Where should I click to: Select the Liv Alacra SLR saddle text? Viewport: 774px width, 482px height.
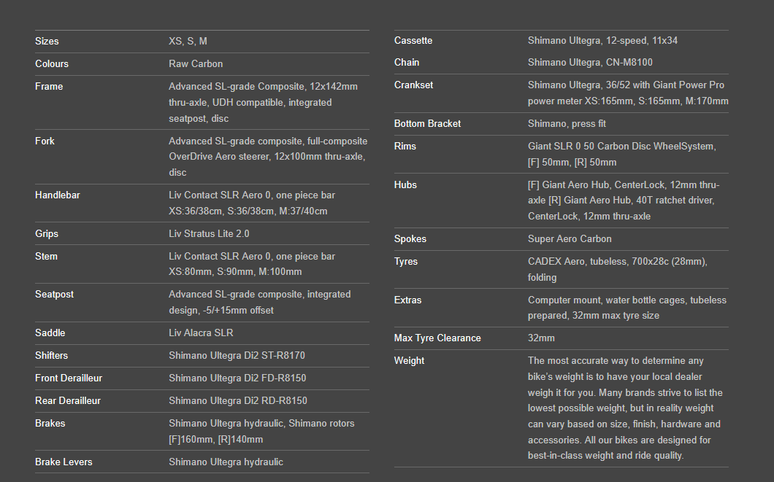[x=201, y=333]
